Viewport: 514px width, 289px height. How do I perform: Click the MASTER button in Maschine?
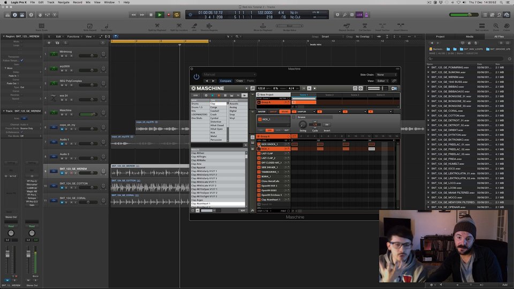(x=262, y=111)
